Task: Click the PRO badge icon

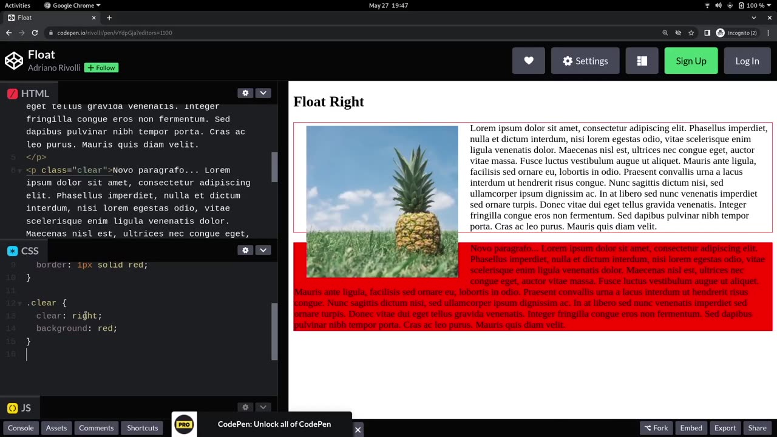Action: pyautogui.click(x=184, y=424)
